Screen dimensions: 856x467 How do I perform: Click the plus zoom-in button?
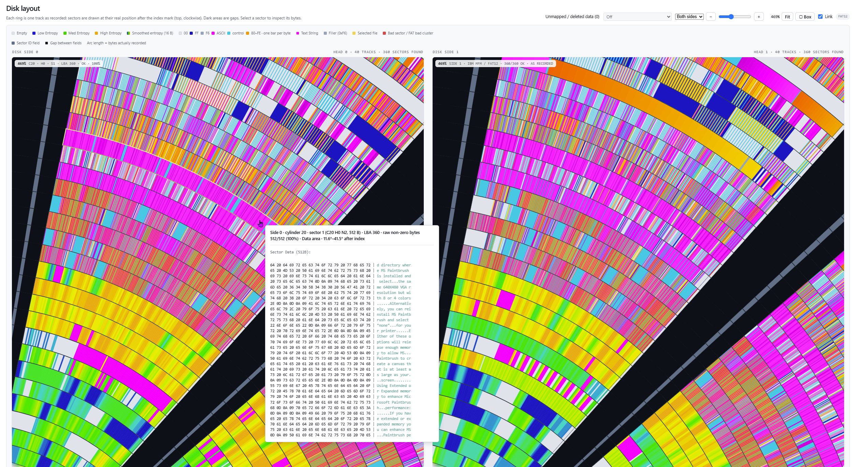(759, 17)
